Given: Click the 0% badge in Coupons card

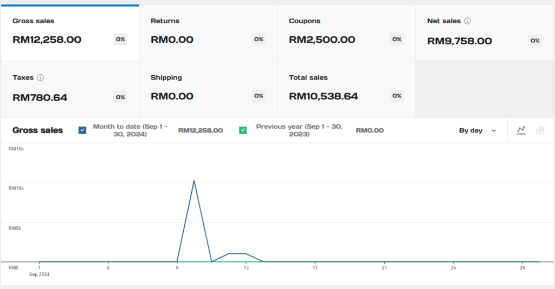Looking at the screenshot, I should click(397, 39).
